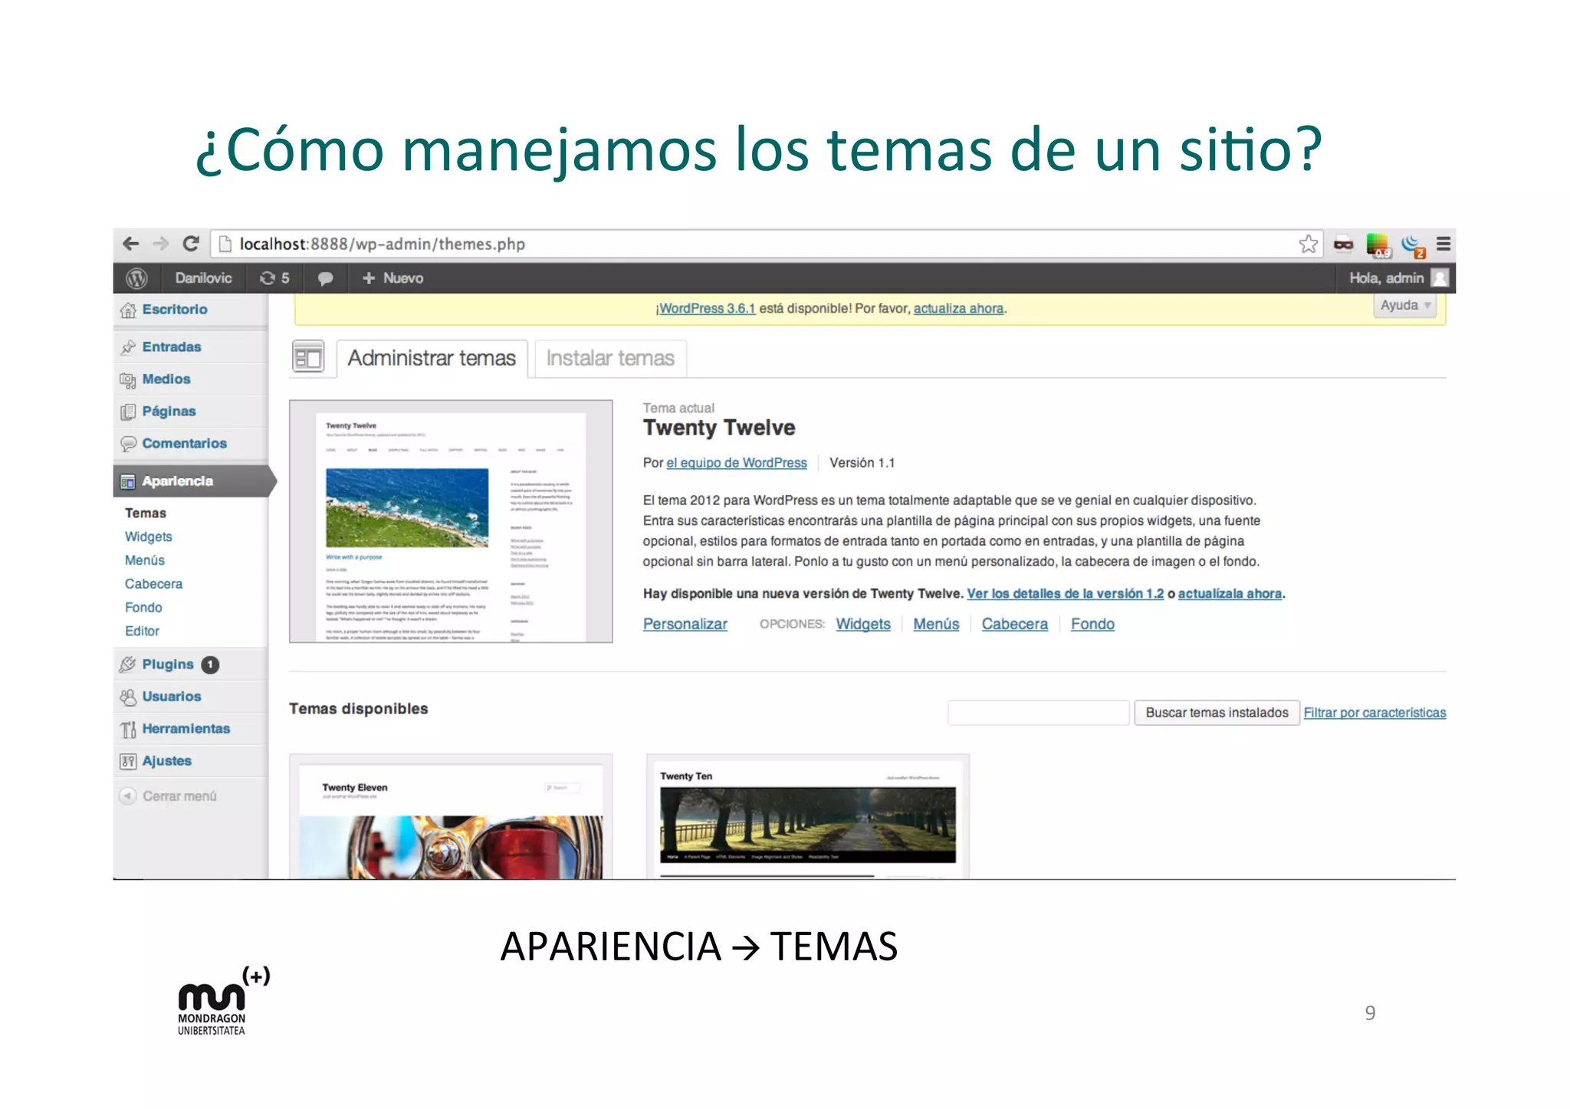Image resolution: width=1570 pixels, height=1109 pixels.
Task: Click the Apariencia sidebar icon
Action: coord(128,481)
